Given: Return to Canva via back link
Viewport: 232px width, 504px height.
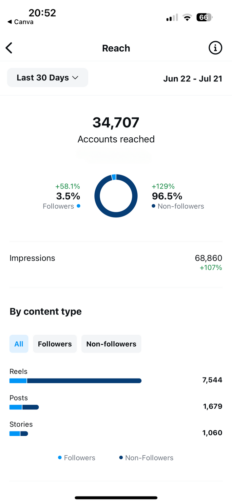Looking at the screenshot, I should (x=20, y=22).
